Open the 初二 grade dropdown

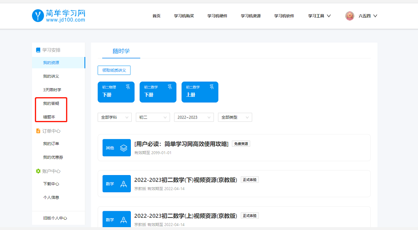[153, 117]
